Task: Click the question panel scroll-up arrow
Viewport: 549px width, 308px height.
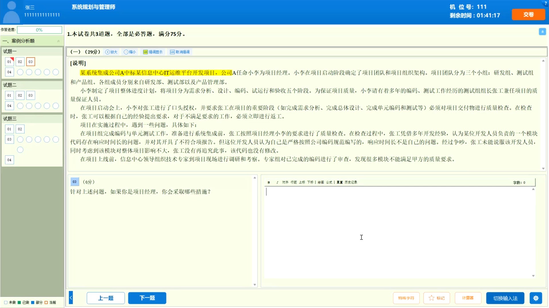Action: pyautogui.click(x=255, y=178)
